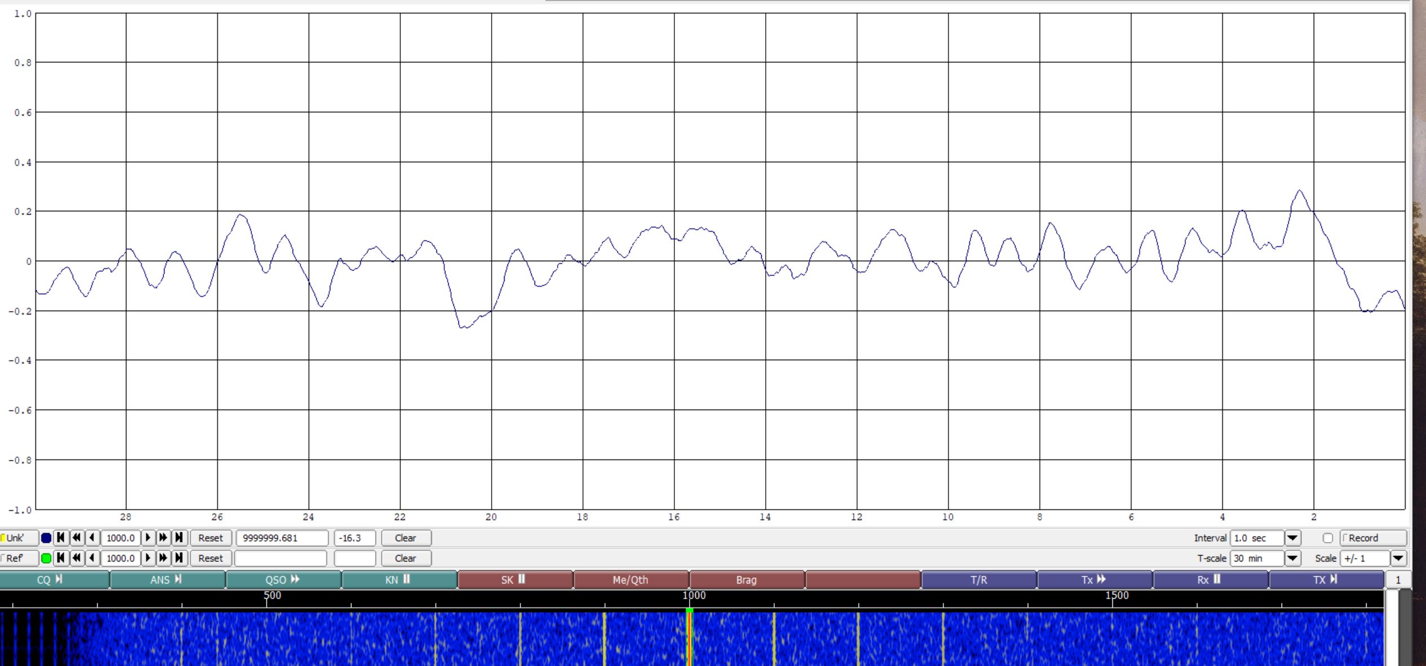Screen dimensions: 1426x666
Task: Toggle the Ref tracking button
Action: click(18, 558)
